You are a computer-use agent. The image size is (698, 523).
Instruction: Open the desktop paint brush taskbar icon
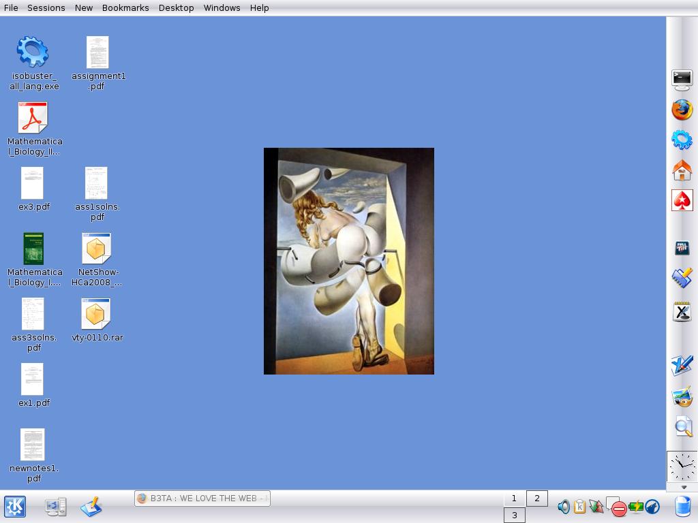91,507
